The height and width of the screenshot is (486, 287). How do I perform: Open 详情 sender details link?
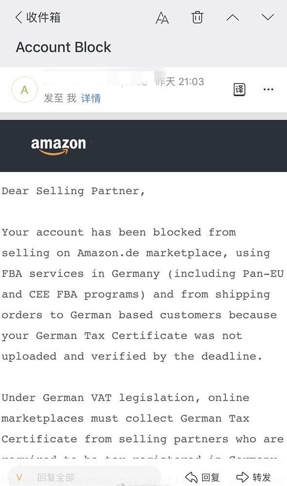point(91,98)
